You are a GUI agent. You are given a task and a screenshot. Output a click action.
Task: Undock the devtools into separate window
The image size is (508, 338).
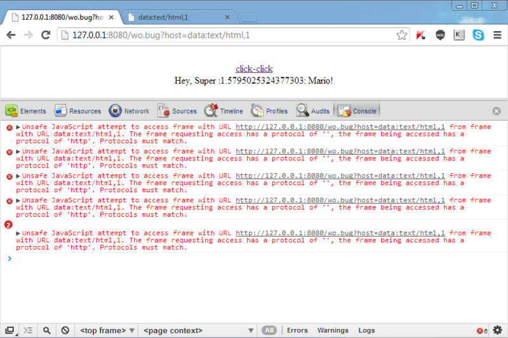(10, 330)
